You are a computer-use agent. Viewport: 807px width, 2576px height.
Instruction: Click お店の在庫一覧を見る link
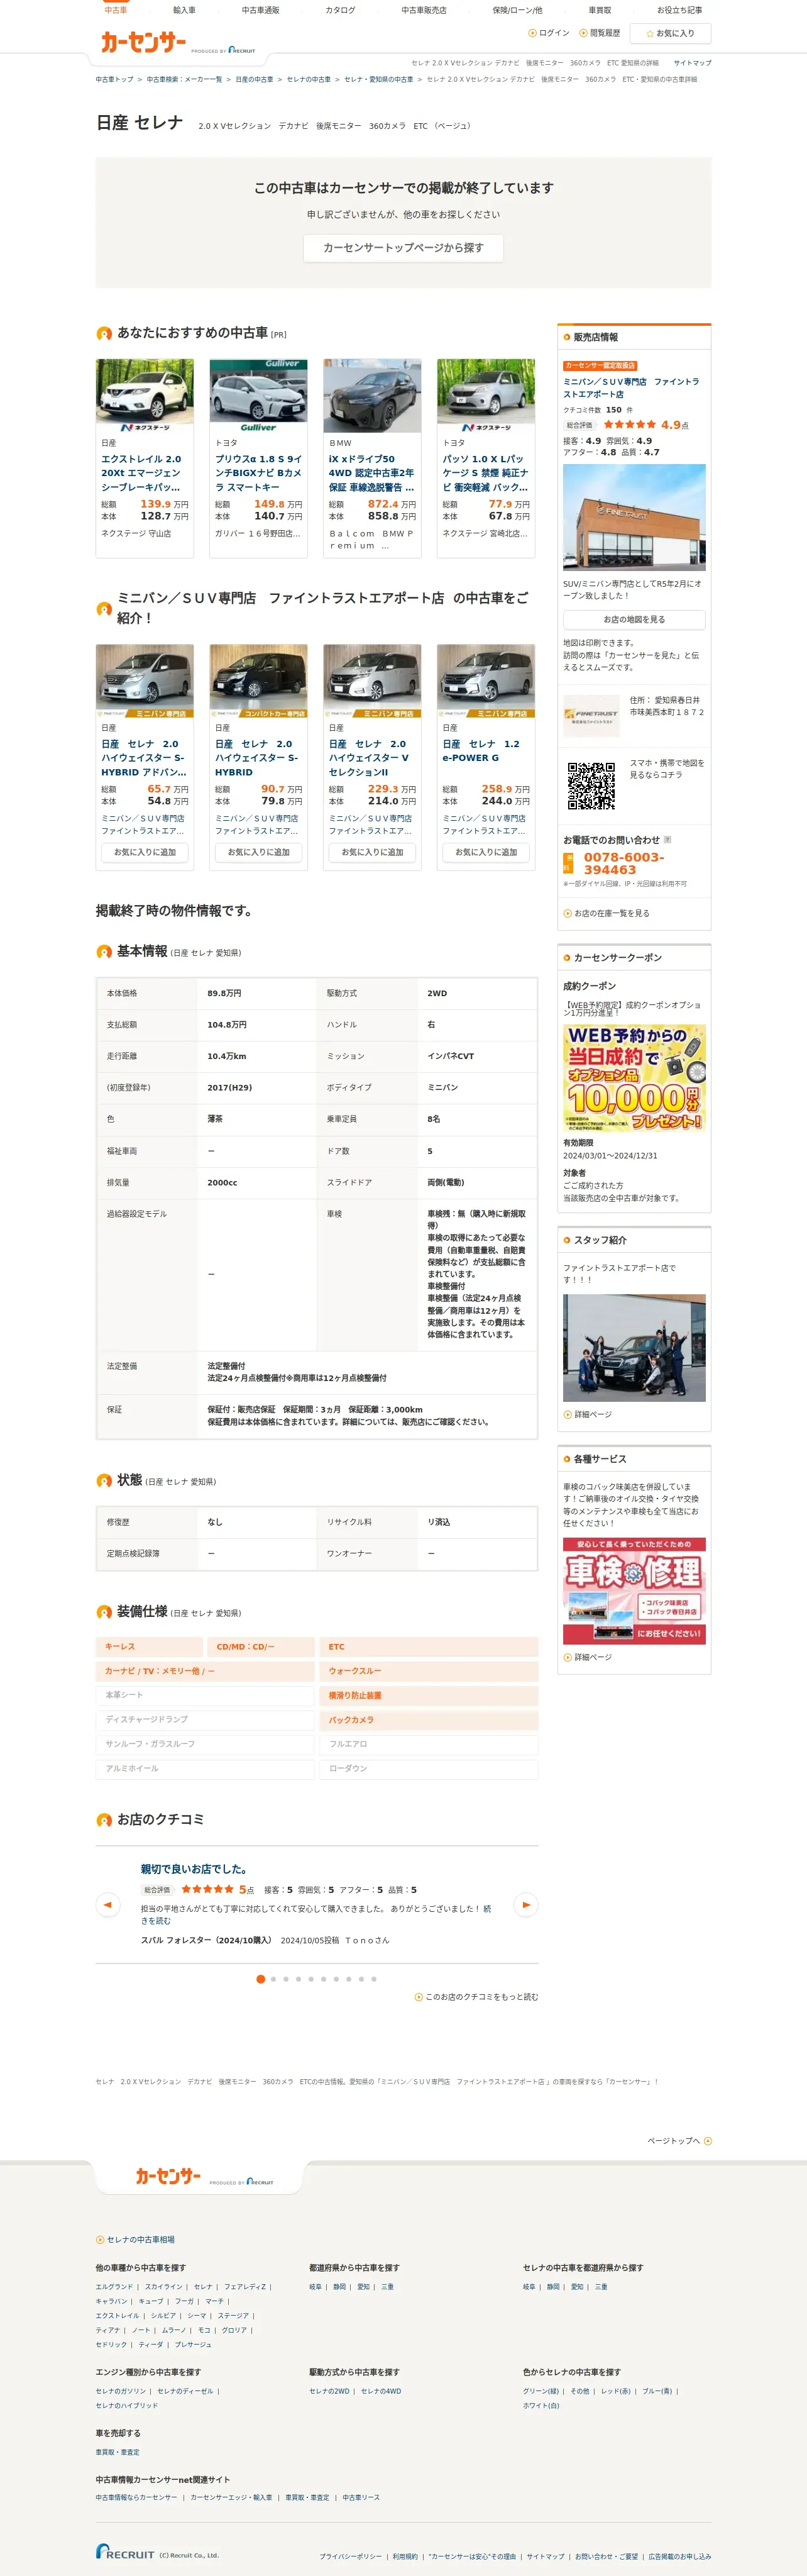pyautogui.click(x=612, y=913)
